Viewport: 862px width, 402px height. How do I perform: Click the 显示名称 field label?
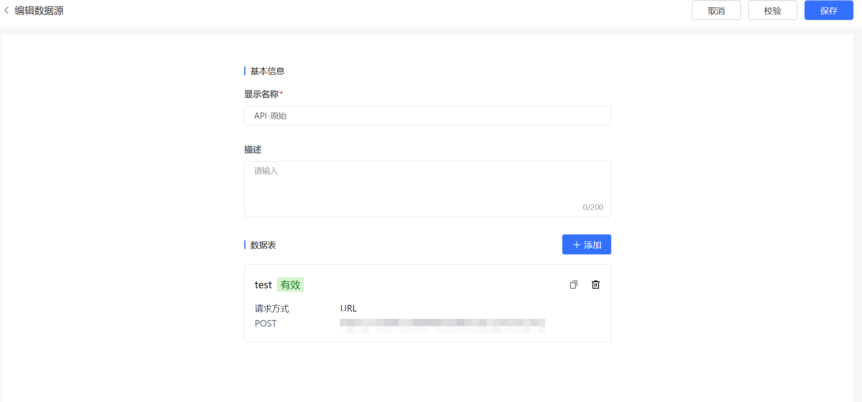(x=261, y=94)
